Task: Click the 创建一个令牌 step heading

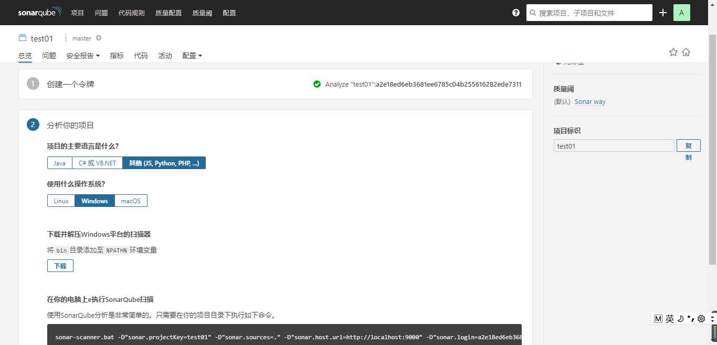Action: (70, 84)
